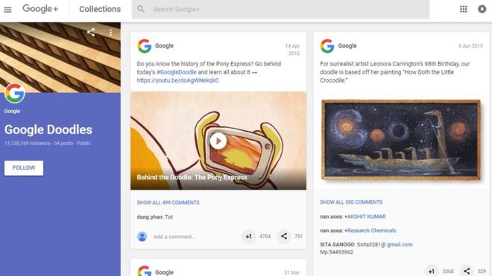Expand all 499 comments
492x276 pixels.
point(168,202)
